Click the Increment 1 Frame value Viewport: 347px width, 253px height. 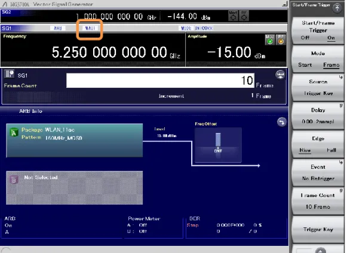[x=261, y=95]
